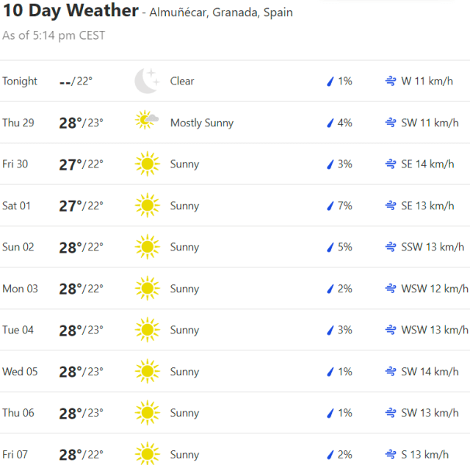The image size is (470, 465).
Task: Click the partly sunny icon for Thu 29
Action: 147,122
